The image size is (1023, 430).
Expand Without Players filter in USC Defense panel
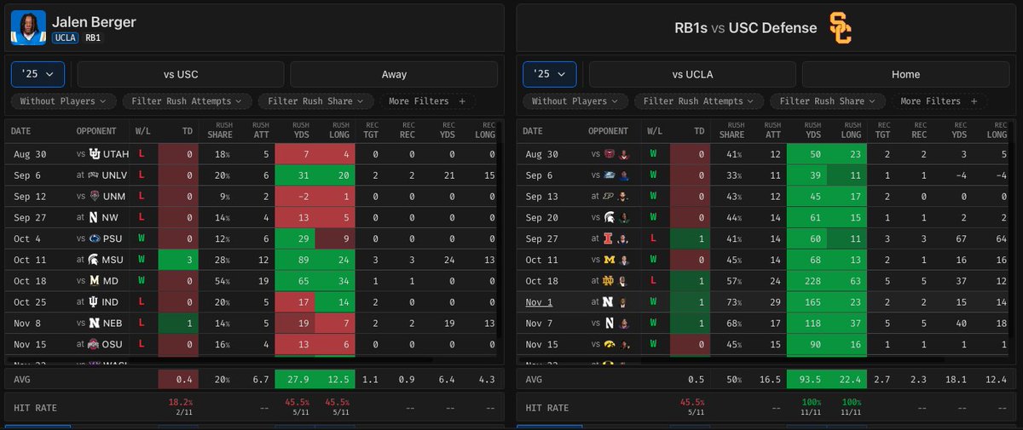(x=575, y=101)
